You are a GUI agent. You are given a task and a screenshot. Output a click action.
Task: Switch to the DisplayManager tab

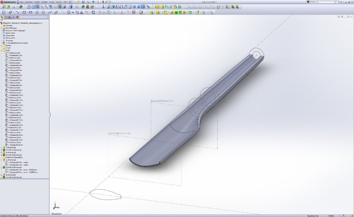[17, 17]
